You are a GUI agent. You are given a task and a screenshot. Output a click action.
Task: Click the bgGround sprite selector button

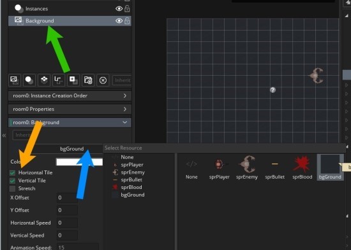click(x=72, y=149)
